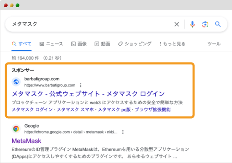Open the three-dot menu beside barbatigroup.com URL
Screen dimensions: 232x163
[x=81, y=85]
